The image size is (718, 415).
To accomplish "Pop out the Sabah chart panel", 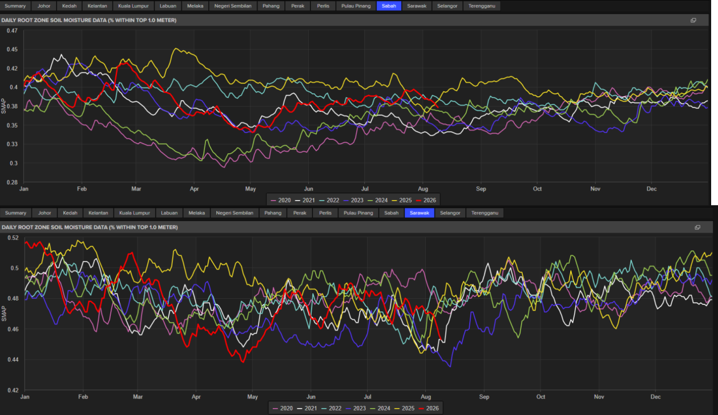I will (x=693, y=21).
